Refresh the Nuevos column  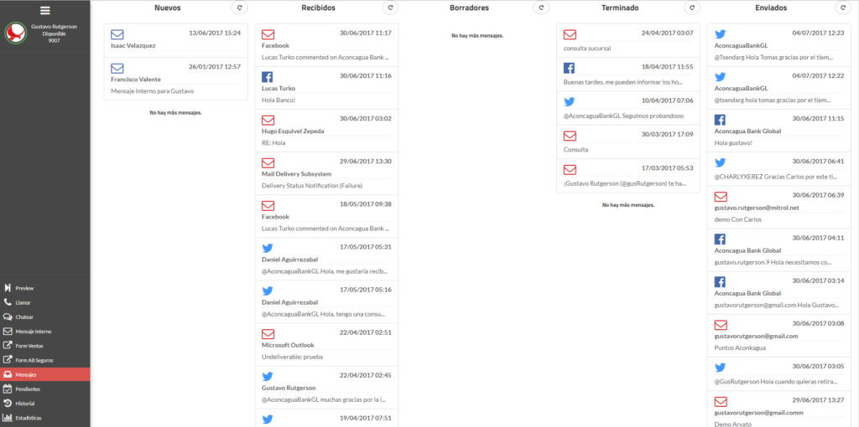(240, 8)
